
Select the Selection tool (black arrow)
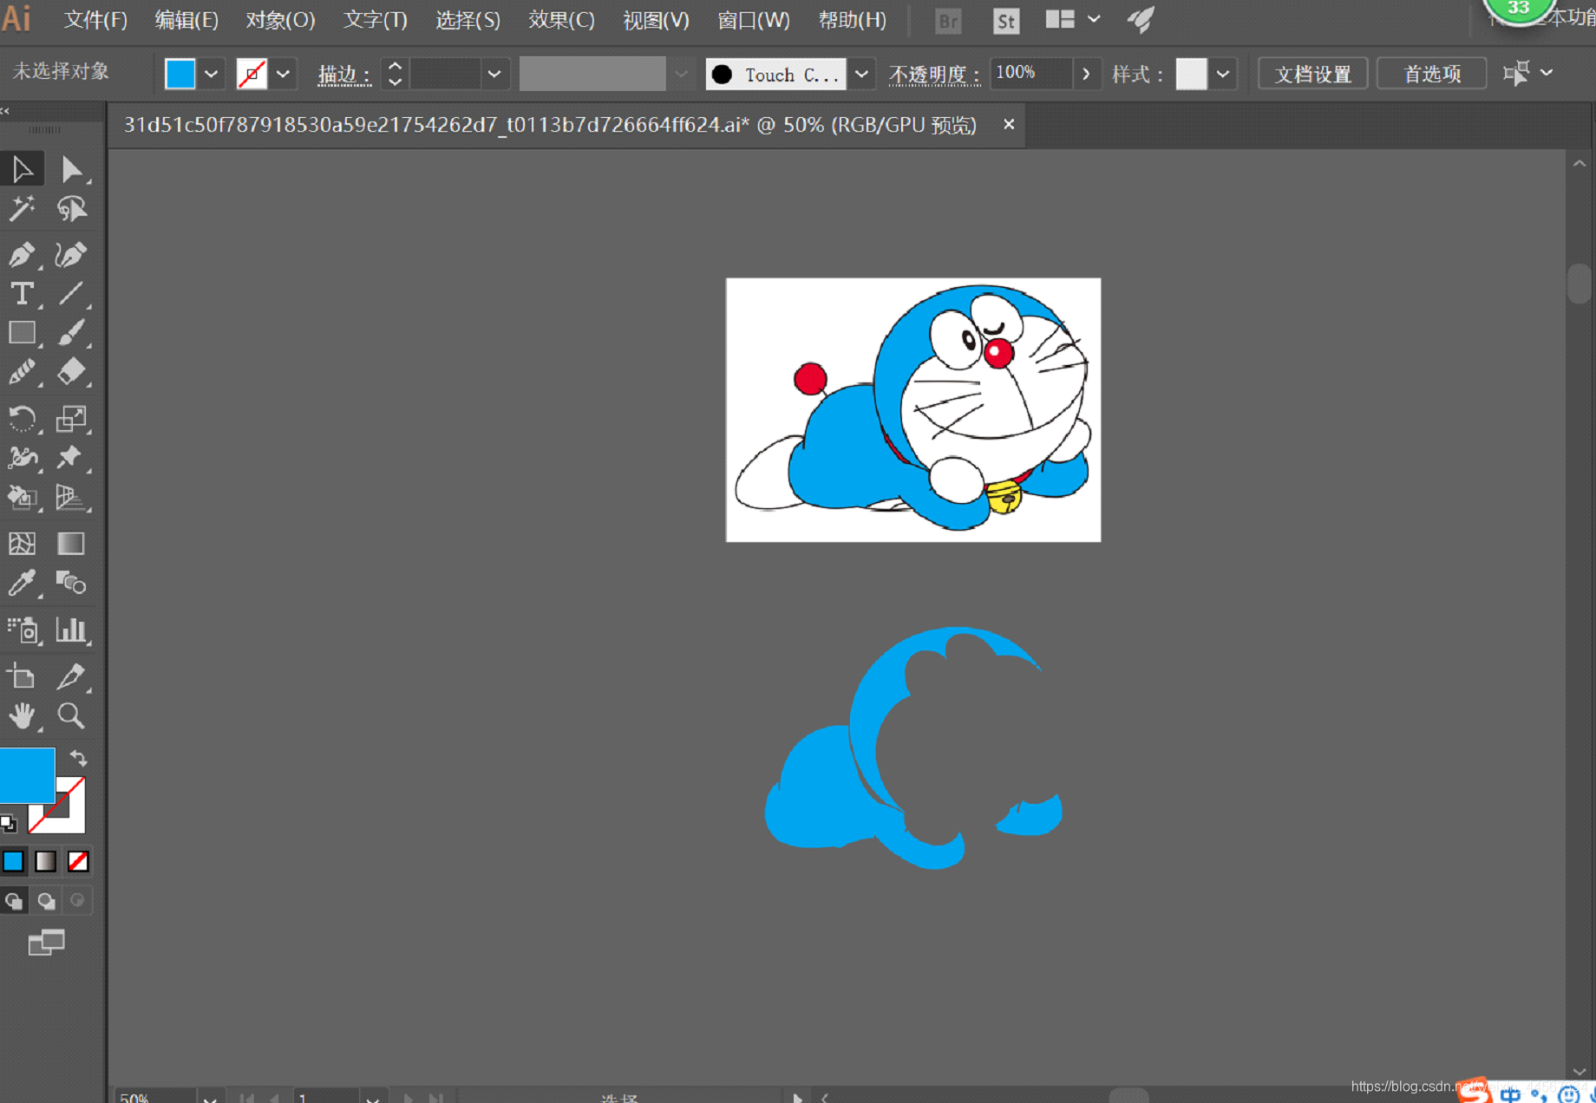tap(23, 168)
